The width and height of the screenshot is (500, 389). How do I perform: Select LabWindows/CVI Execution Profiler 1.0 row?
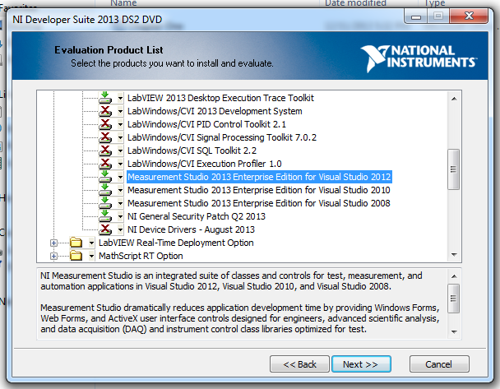(205, 164)
